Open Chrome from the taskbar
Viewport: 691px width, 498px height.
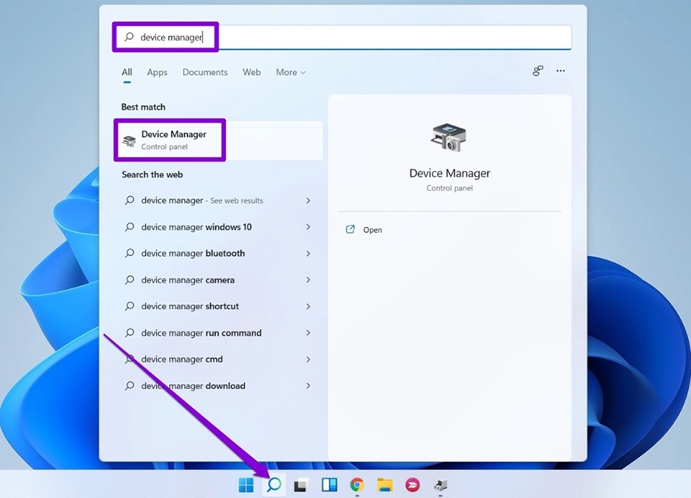357,485
